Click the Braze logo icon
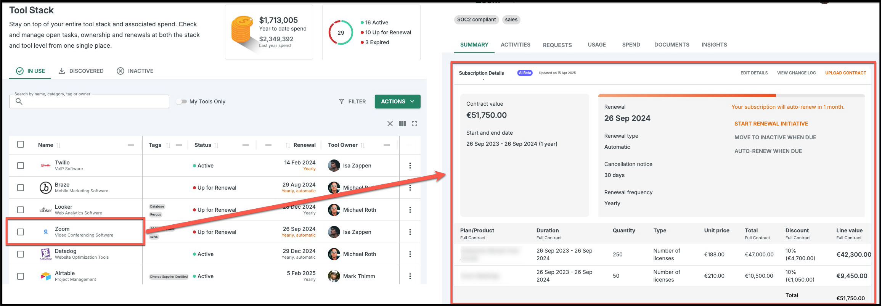Viewport: 882px width, 306px height. click(x=46, y=188)
